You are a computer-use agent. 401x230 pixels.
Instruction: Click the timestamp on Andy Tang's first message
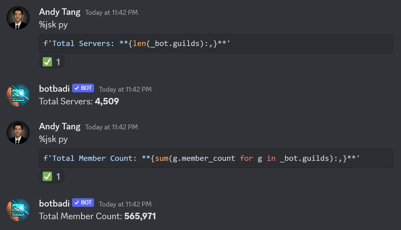111,13
